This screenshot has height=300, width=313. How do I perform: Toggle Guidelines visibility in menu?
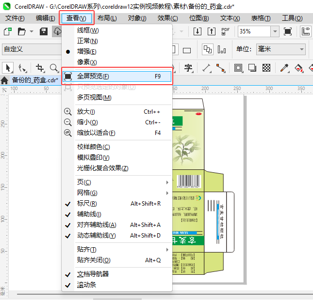117,214
